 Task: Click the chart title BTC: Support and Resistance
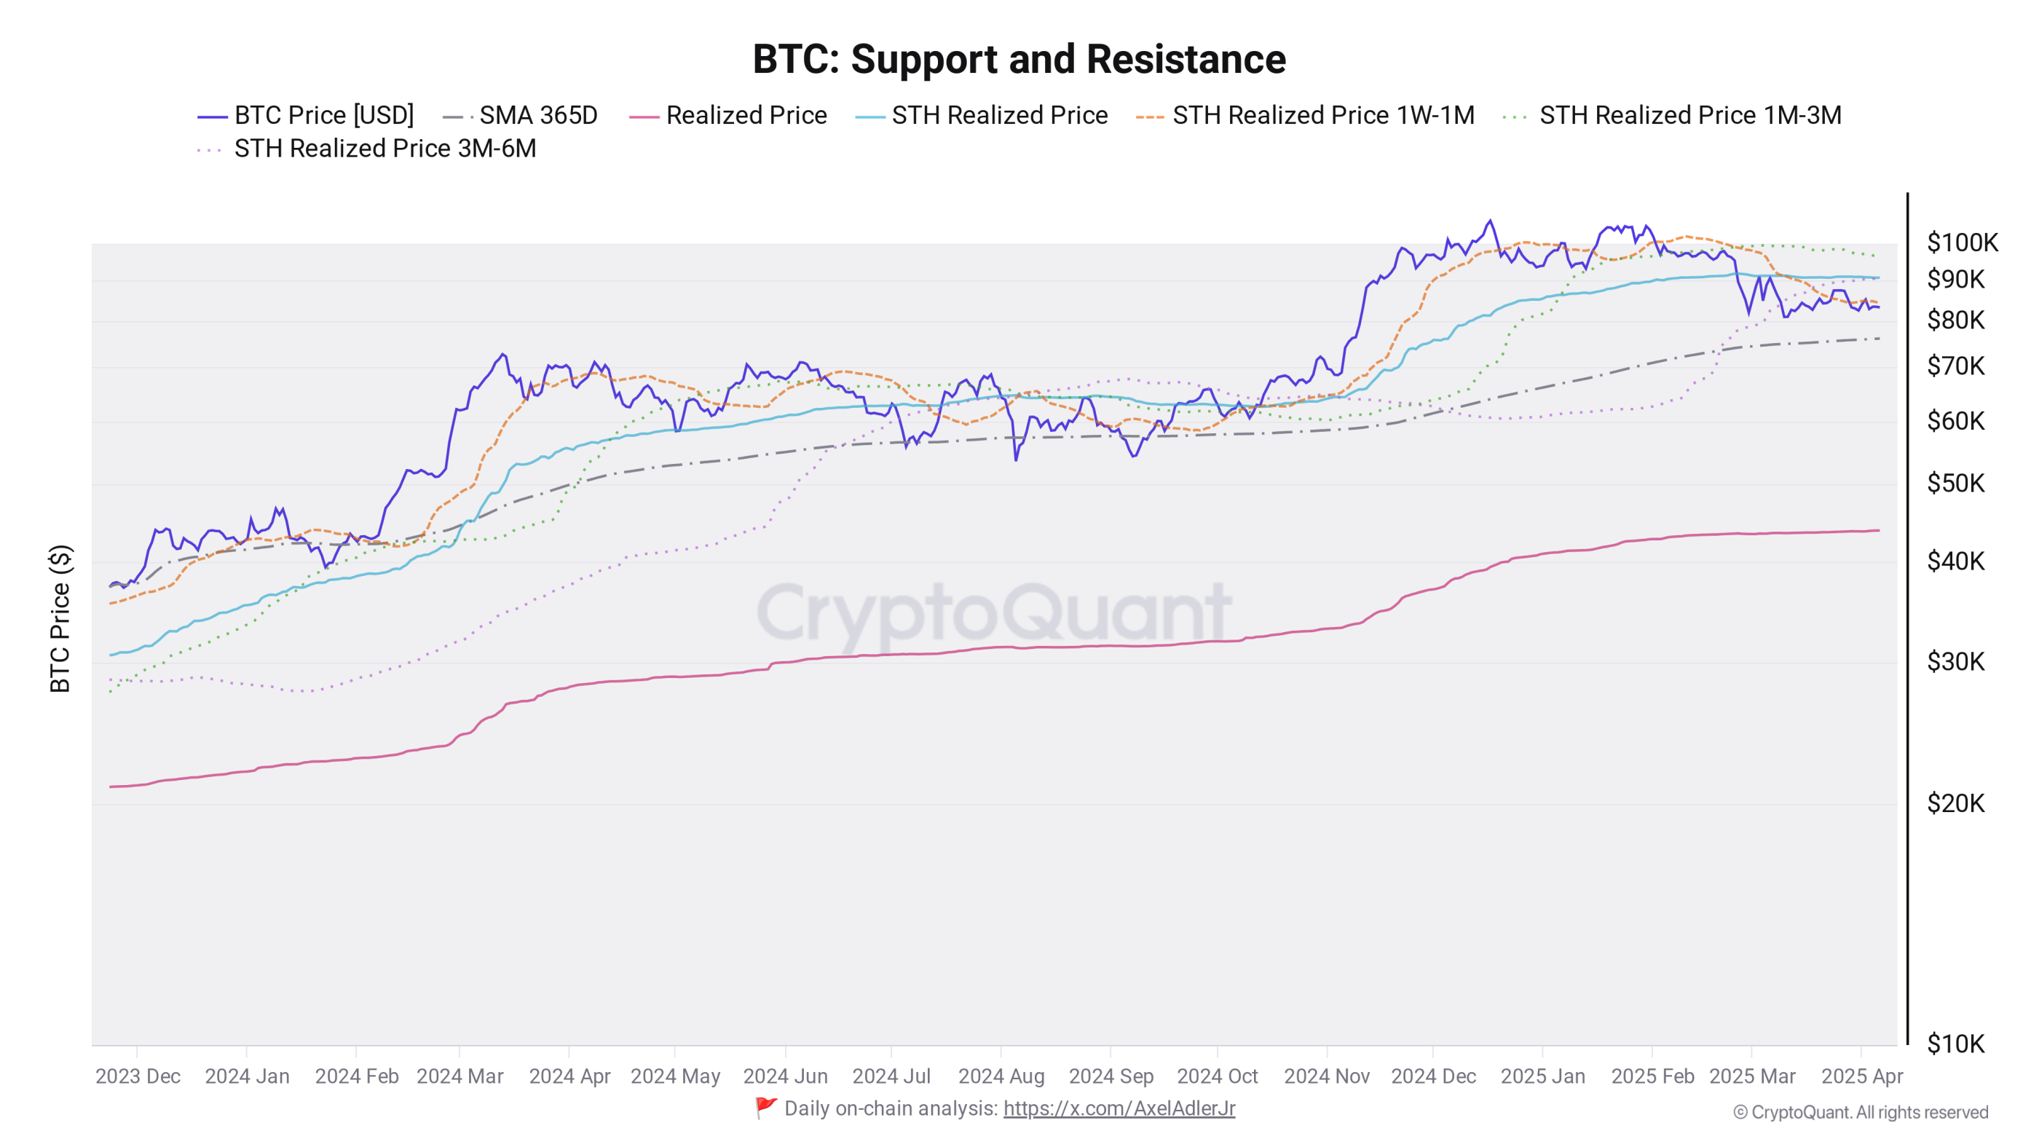(1019, 60)
